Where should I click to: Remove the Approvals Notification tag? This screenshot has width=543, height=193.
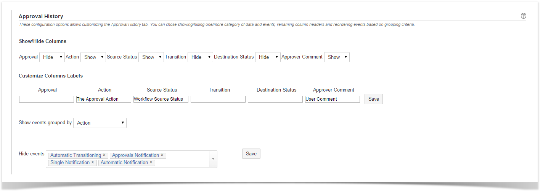pos(162,155)
